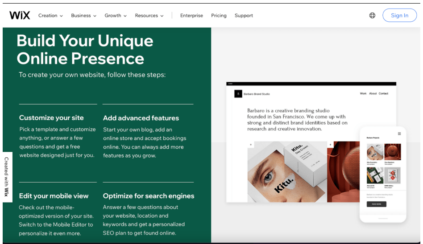Click the plus icon on Kitu image
This screenshot has height=244, width=423.
[251, 145]
